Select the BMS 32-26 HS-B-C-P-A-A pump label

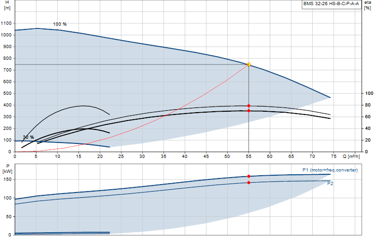(x=331, y=4)
